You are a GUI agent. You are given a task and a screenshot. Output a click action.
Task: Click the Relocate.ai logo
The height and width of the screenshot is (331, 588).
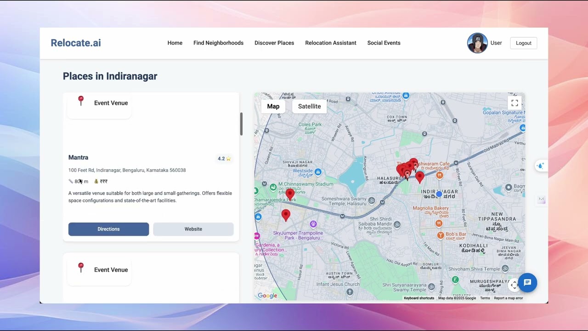coord(76,43)
